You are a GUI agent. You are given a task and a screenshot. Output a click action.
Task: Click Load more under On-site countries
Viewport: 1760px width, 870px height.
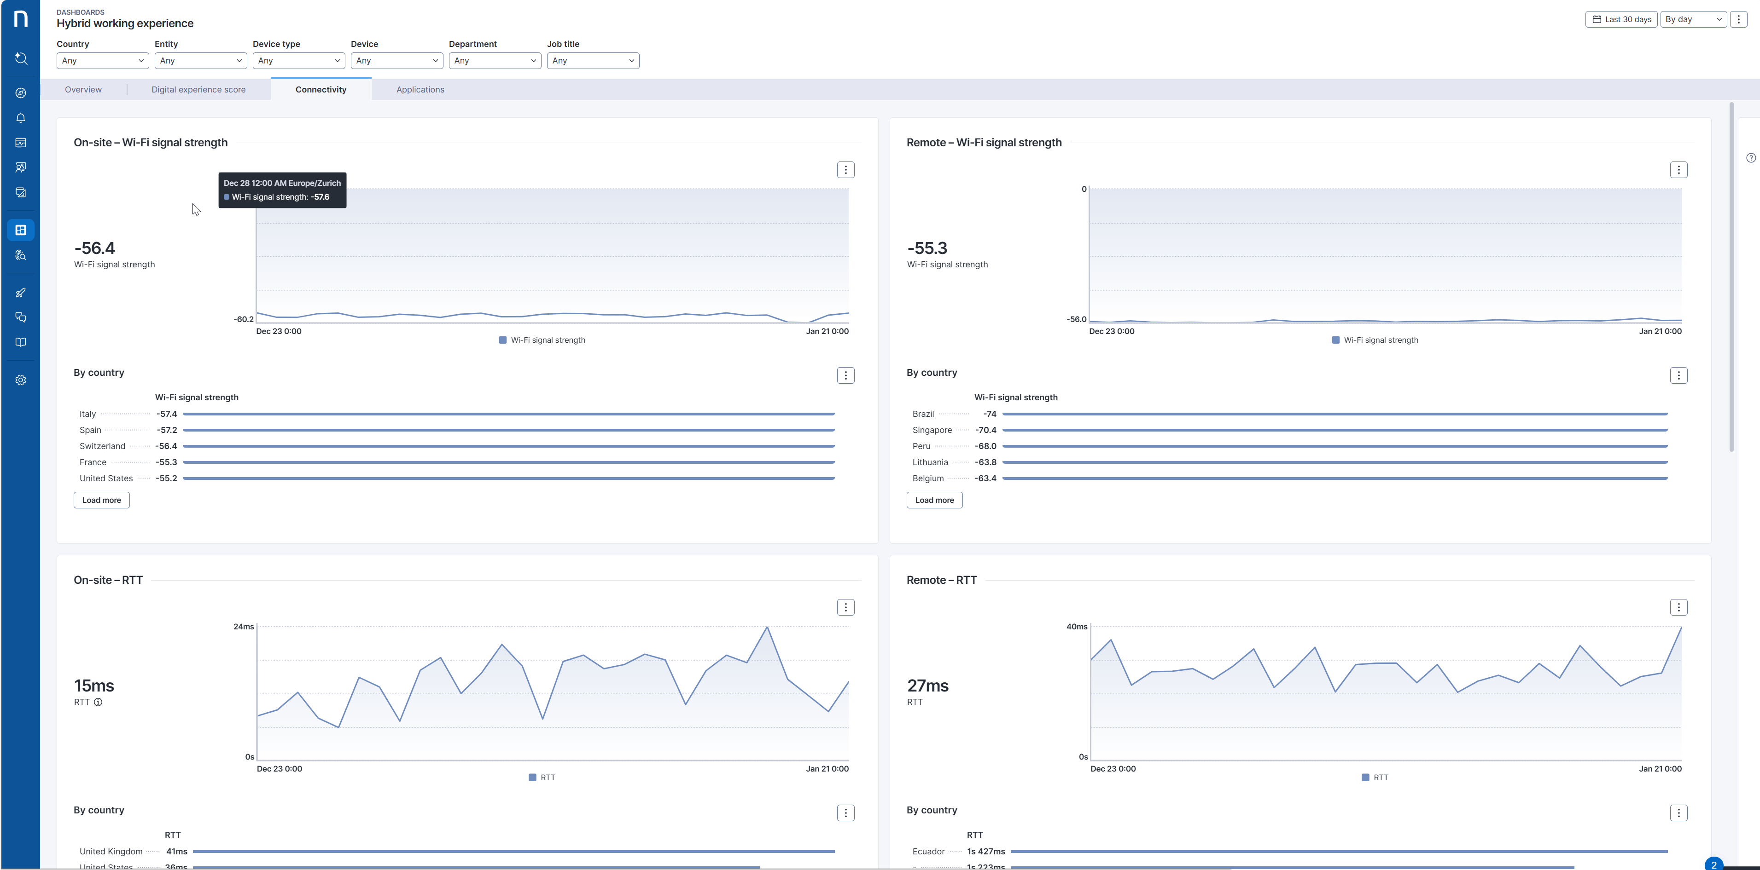(x=101, y=500)
